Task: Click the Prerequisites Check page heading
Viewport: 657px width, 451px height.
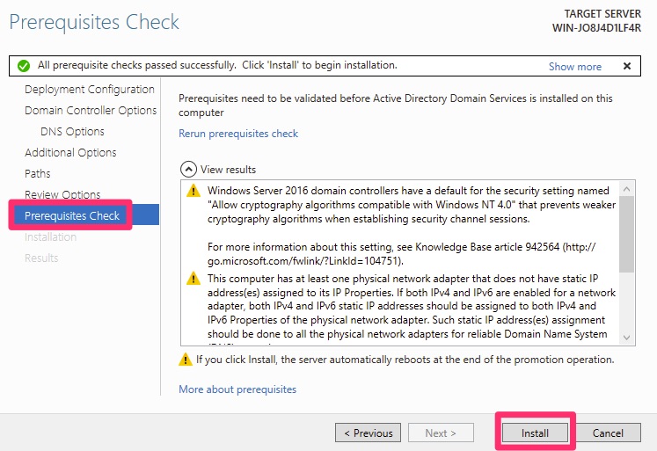Action: point(94,22)
